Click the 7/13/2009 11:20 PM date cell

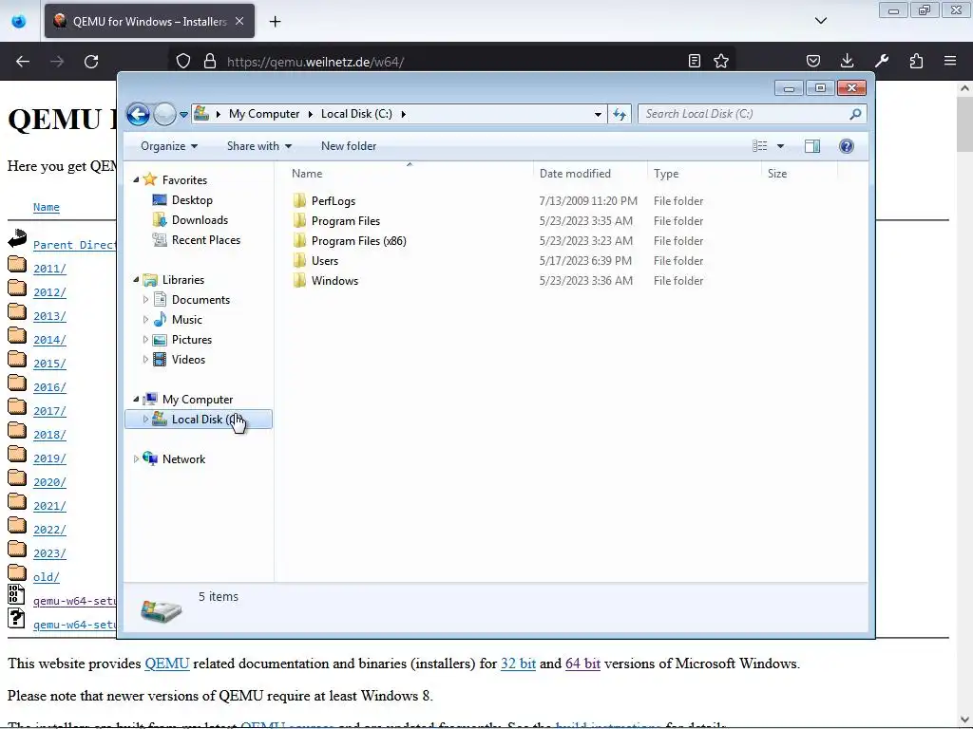(587, 201)
